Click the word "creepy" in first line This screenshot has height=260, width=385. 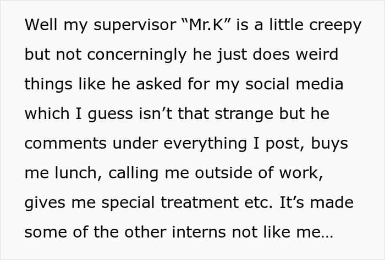click(x=335, y=25)
